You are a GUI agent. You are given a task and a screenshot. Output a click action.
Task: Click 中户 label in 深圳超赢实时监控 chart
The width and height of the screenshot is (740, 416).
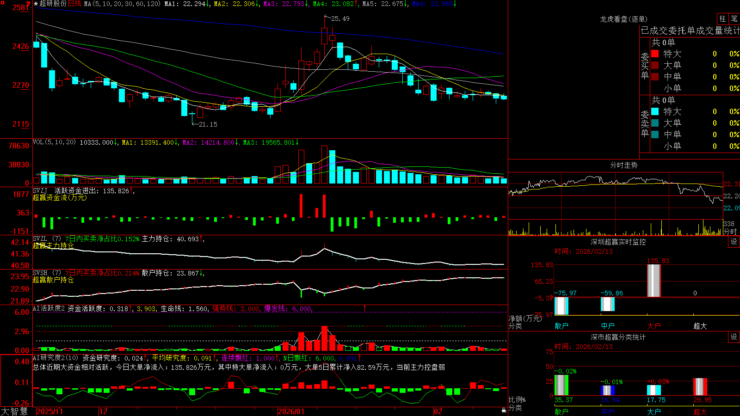coord(608,326)
